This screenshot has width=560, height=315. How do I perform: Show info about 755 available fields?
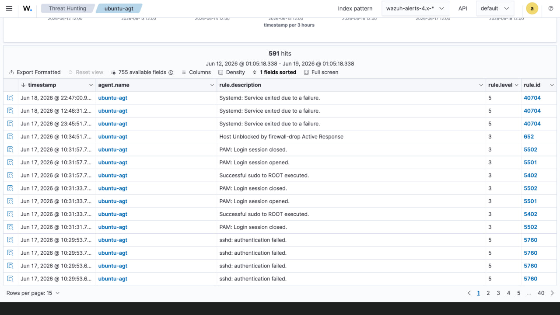click(x=171, y=73)
